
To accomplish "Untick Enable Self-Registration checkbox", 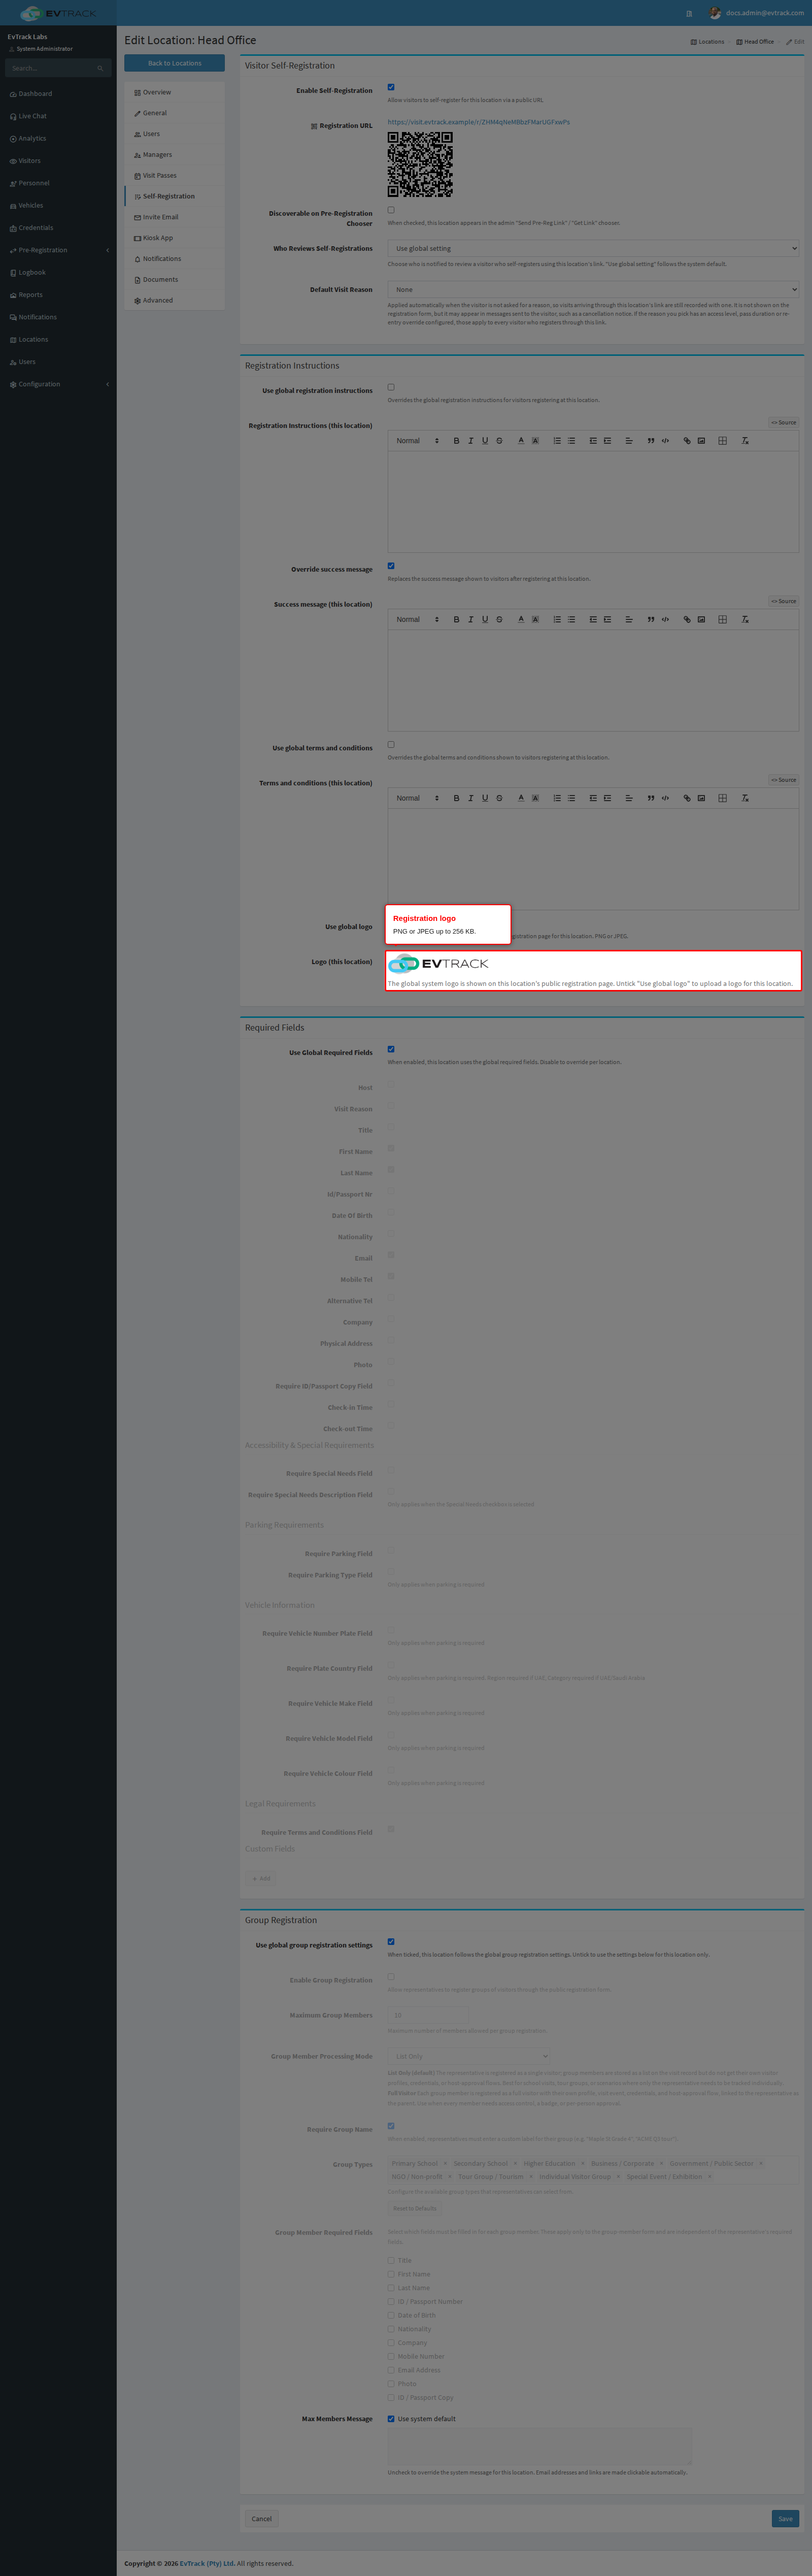I will tap(391, 87).
